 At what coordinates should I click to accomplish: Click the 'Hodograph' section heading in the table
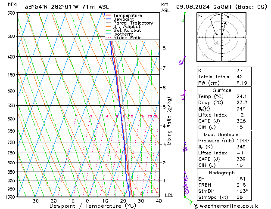222,173
